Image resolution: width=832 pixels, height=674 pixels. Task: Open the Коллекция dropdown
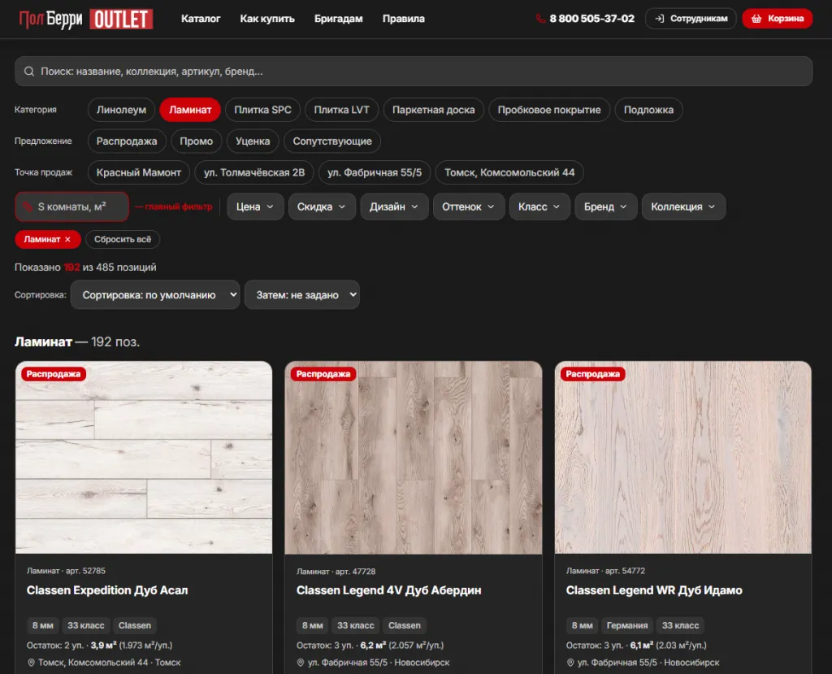(x=683, y=207)
